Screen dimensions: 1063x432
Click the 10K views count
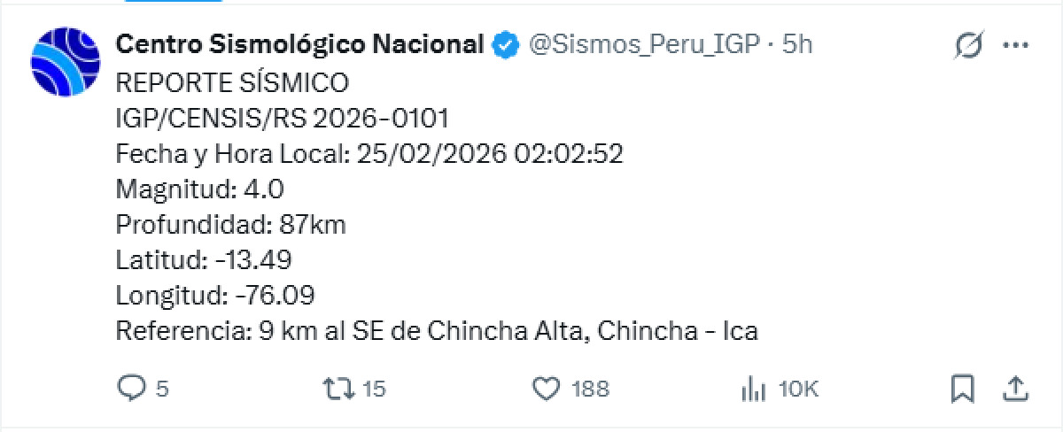coord(798,389)
